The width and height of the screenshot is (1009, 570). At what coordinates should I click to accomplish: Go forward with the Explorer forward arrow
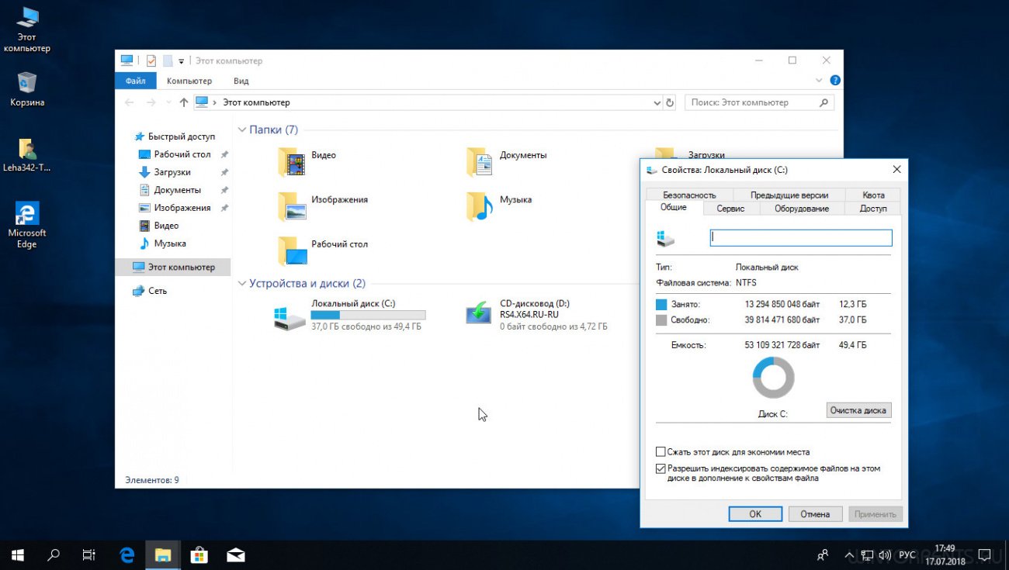point(151,102)
